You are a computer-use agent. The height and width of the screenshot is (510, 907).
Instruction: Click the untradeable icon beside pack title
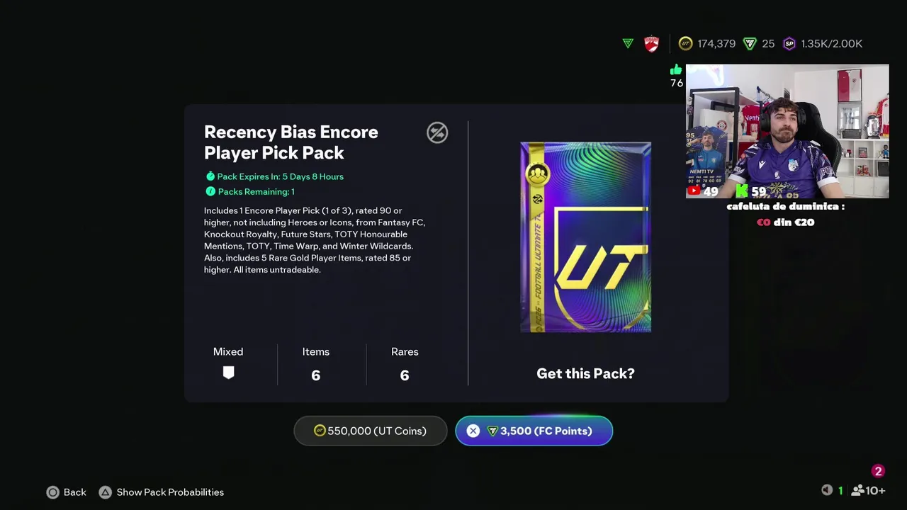tap(437, 132)
